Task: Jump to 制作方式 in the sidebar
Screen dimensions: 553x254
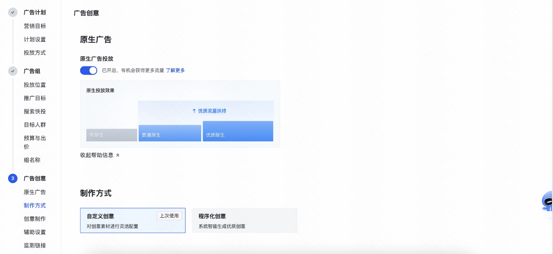Action: coord(35,205)
